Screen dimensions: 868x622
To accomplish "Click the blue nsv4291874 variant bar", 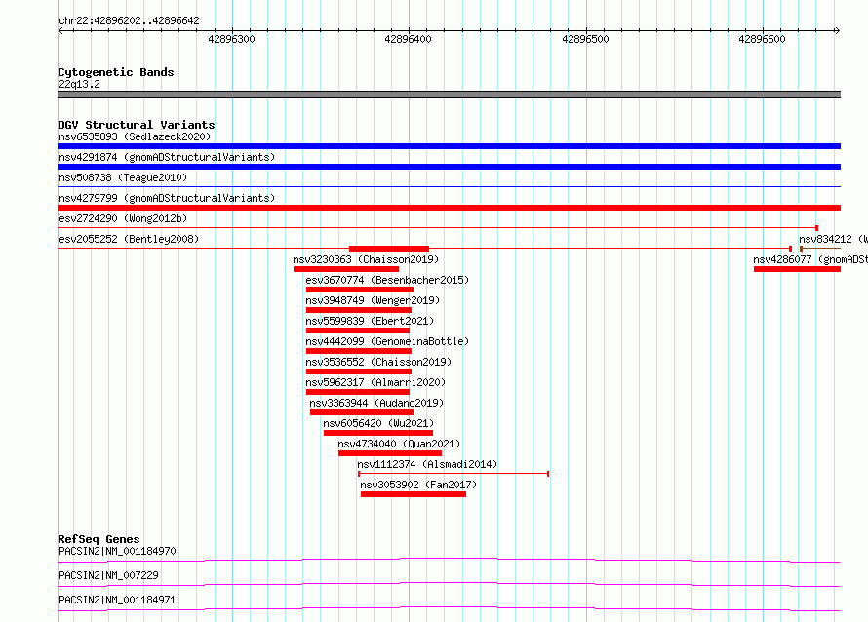I will pos(449,167).
